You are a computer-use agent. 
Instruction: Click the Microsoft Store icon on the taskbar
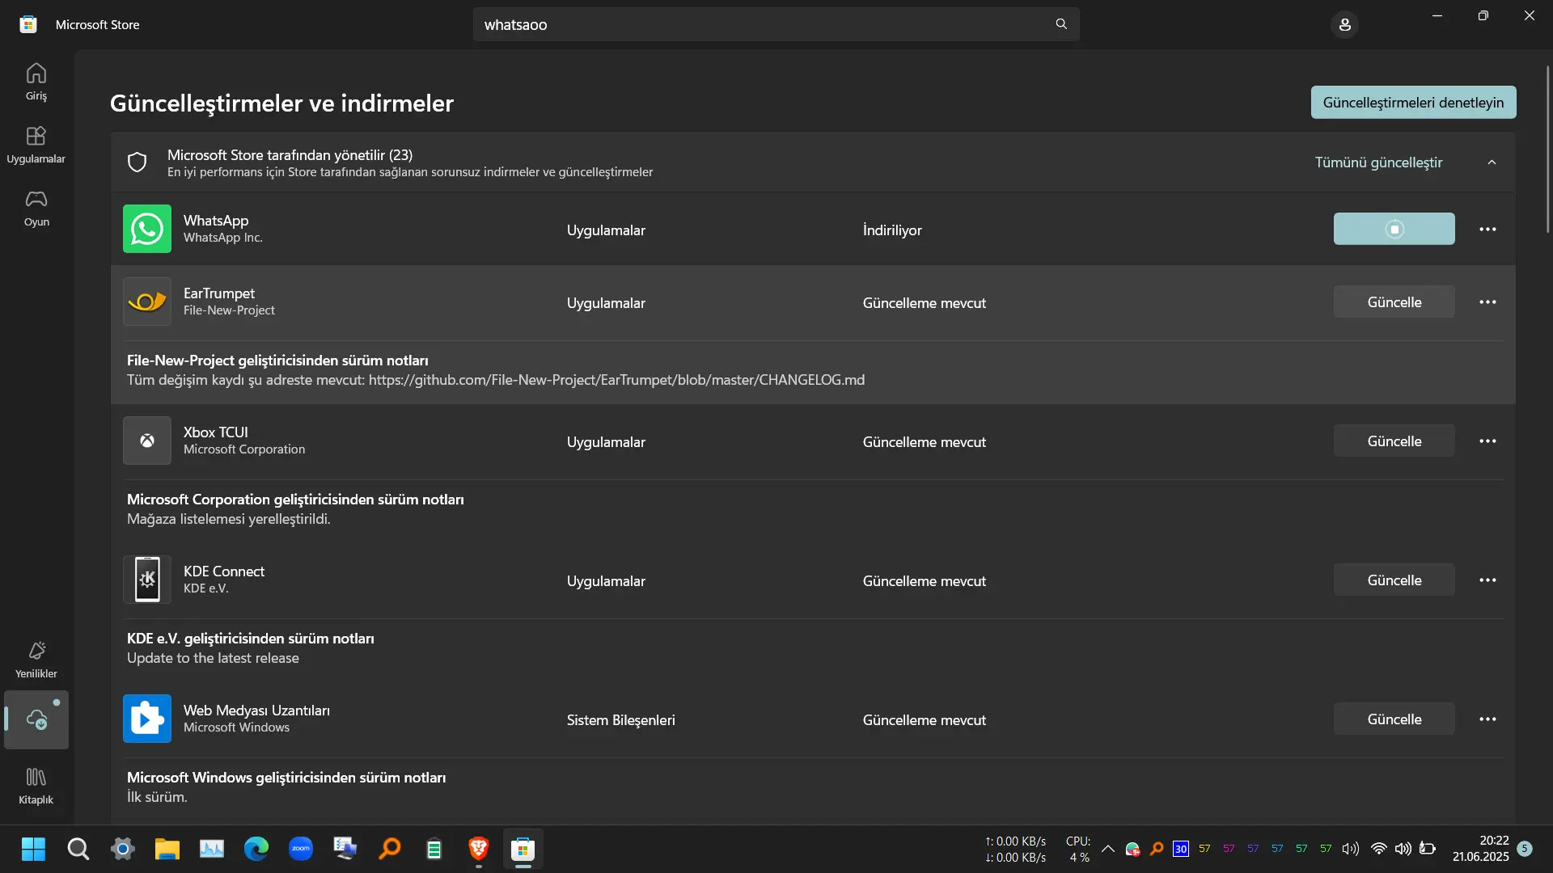[523, 849]
